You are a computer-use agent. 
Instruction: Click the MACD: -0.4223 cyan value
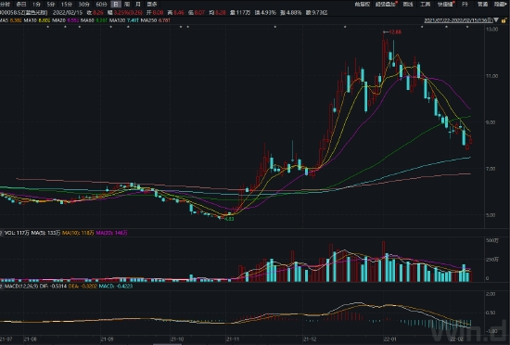116,287
